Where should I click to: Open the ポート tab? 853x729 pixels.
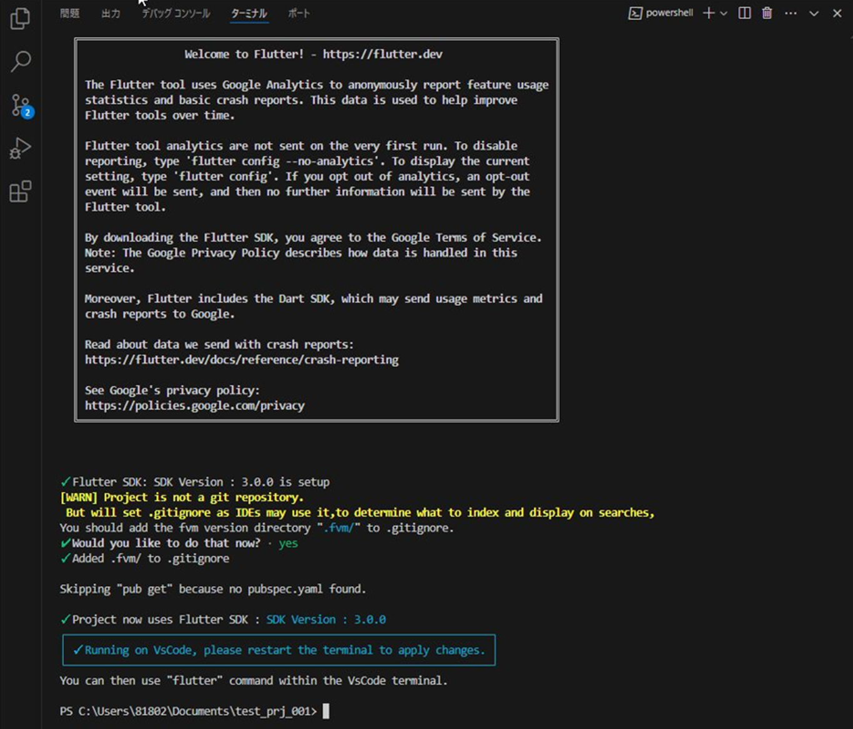point(298,13)
